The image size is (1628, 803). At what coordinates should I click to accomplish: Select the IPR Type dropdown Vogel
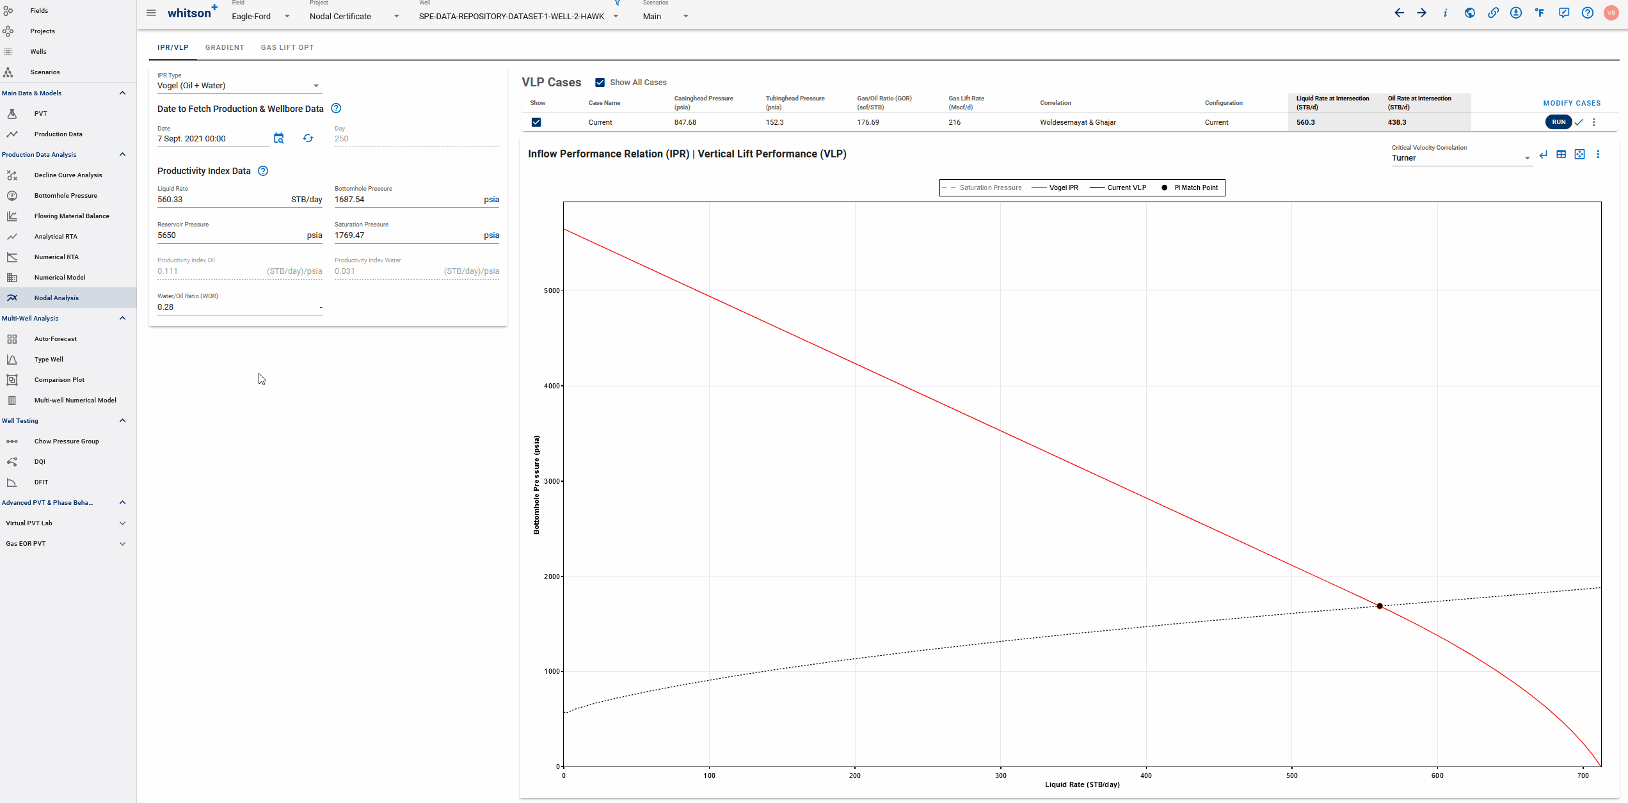coord(238,85)
